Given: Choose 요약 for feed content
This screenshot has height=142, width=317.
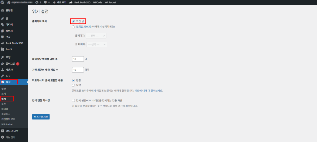Looking at the screenshot, I should 73,85.
